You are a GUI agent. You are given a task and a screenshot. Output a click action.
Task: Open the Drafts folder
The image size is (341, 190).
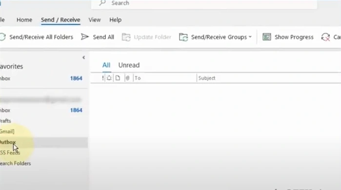pyautogui.click(x=44, y=121)
